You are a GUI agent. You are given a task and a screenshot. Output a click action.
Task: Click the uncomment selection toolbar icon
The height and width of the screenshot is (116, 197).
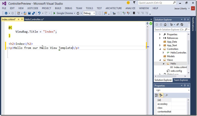128,13
